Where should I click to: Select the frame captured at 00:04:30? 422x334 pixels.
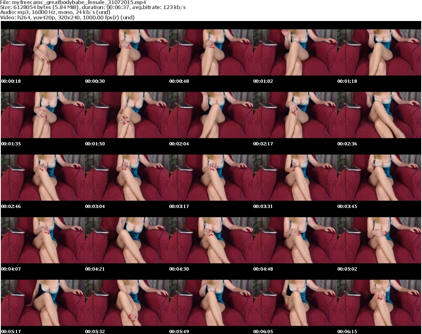point(211,240)
